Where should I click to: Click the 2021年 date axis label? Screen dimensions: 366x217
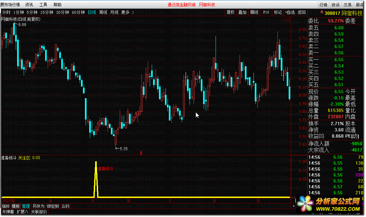(9, 201)
